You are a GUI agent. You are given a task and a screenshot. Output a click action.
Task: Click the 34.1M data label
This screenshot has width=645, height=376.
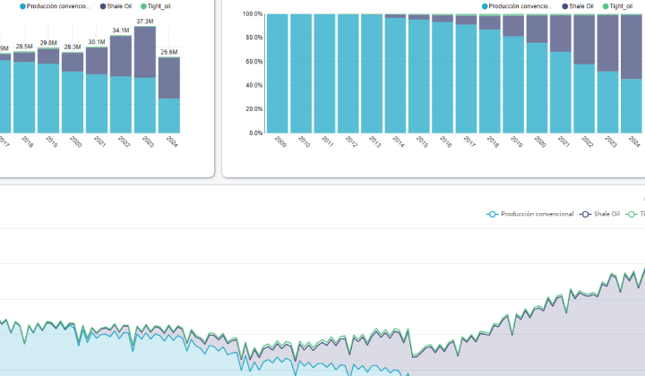[x=121, y=30]
